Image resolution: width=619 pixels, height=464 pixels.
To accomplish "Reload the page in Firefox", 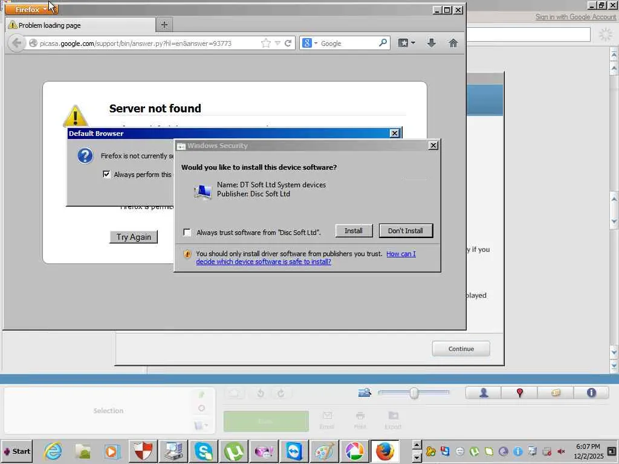I will (x=288, y=43).
